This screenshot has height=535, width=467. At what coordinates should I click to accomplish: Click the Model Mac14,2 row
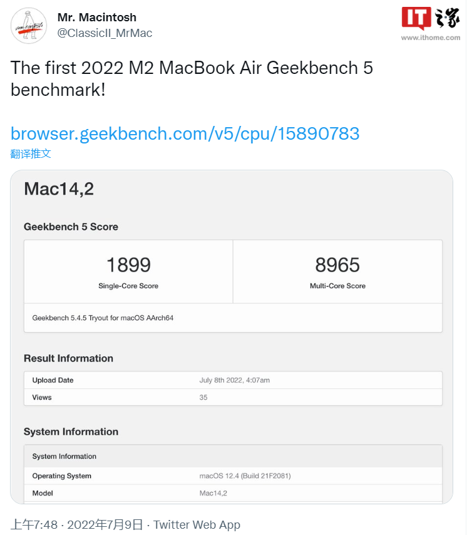click(x=233, y=493)
